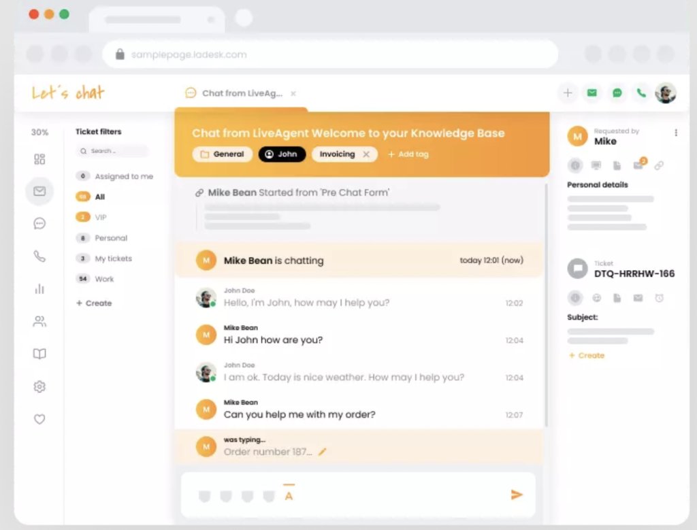Viewport: 697px width, 530px height.
Task: Click the 'General' department tag
Action: [x=223, y=154]
